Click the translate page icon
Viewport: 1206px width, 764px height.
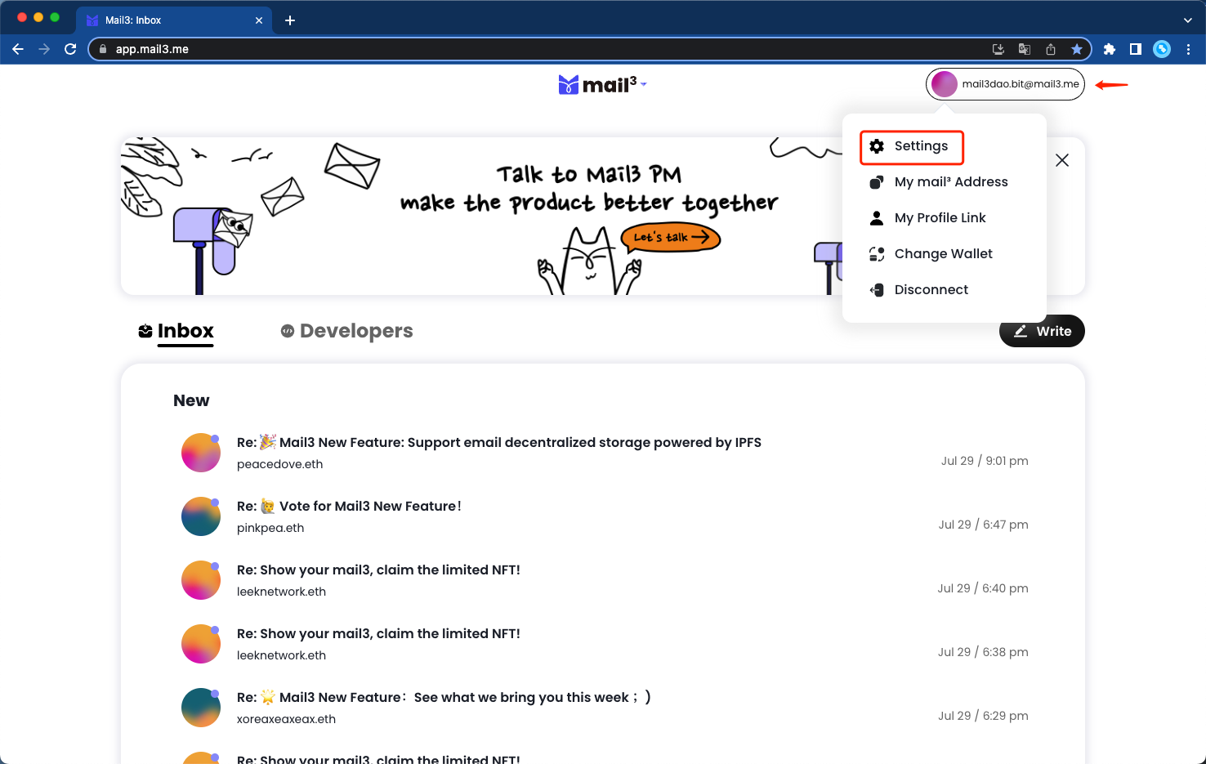click(x=1025, y=49)
